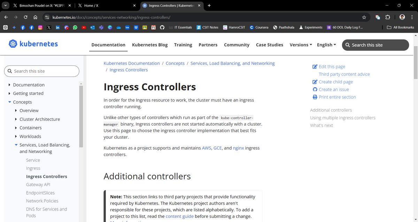This screenshot has width=418, height=222.
Task: Click the Kubernetes logo
Action: pos(33,44)
